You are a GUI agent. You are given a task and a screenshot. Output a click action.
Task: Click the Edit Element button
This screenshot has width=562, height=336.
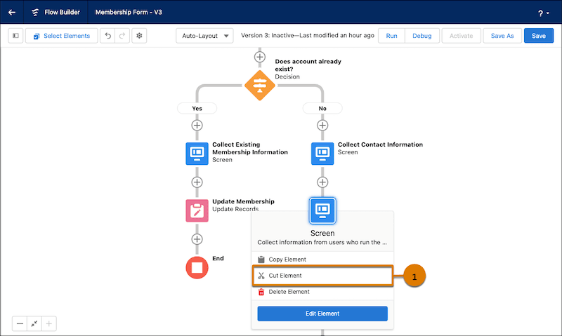tap(322, 314)
